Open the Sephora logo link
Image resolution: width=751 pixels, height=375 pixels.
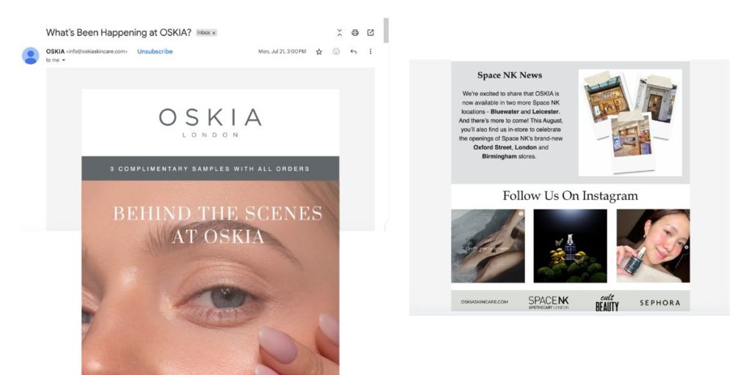659,302
